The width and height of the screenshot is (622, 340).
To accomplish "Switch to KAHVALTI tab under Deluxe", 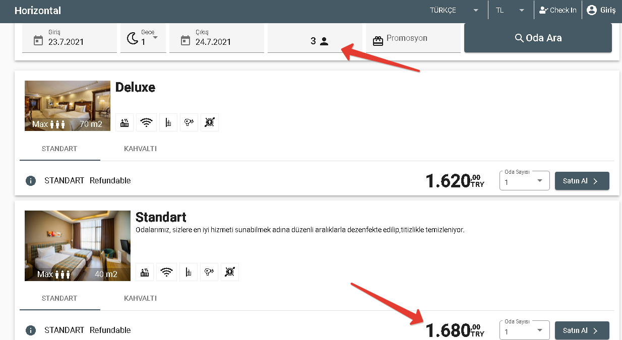I will coord(140,149).
